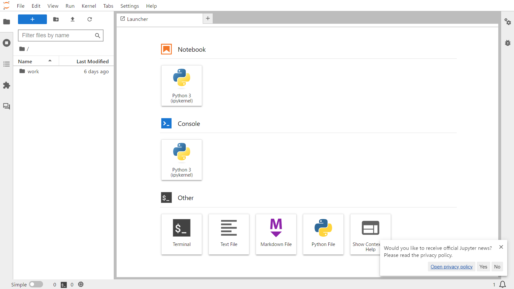The width and height of the screenshot is (514, 289).
Task: Create a new Markdown File
Action: (276, 234)
